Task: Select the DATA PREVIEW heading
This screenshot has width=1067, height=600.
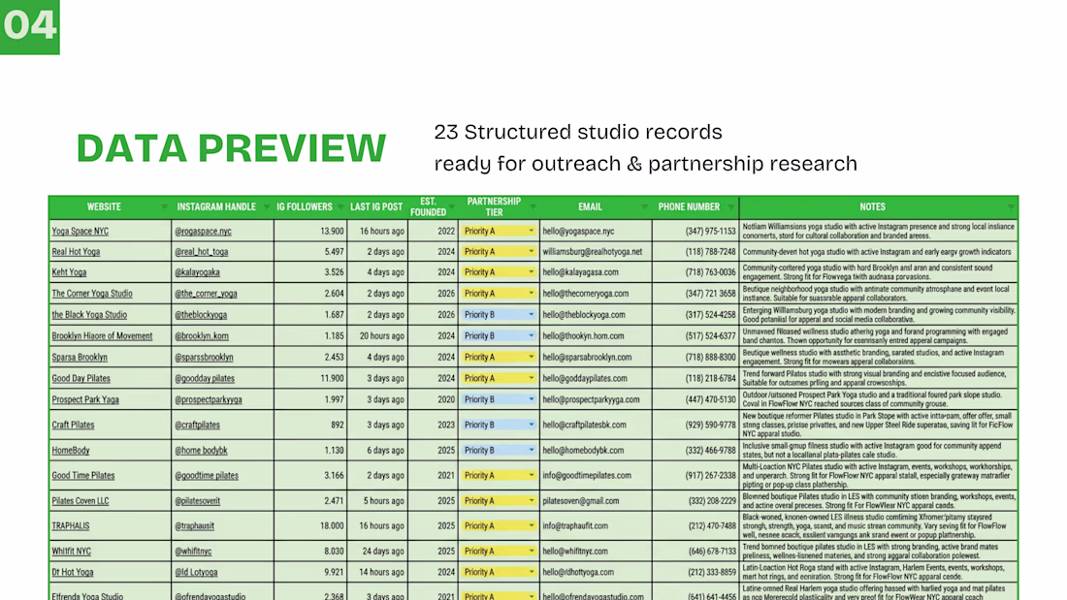Action: click(x=232, y=147)
